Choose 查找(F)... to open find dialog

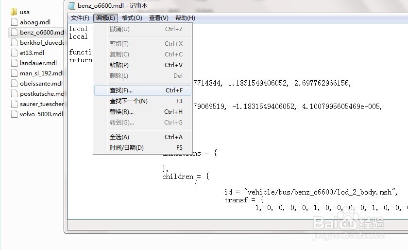point(143,90)
